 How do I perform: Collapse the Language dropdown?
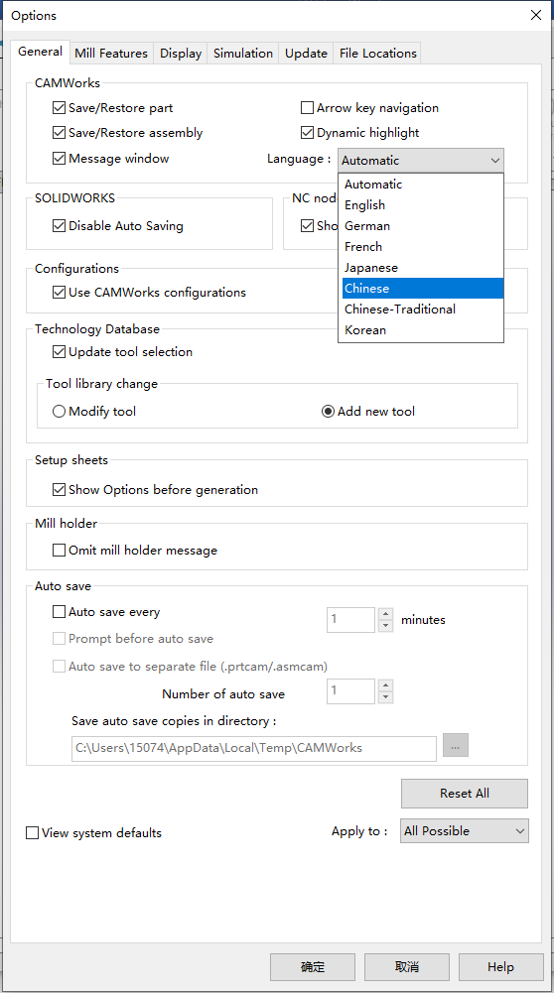(421, 161)
